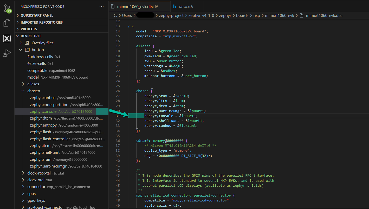Select zephyr,shell-uart in the device tree
Screen dimensions: 369x209
point(45,152)
